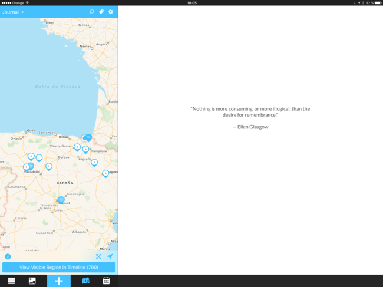Screen dimensions: 383x287
Task: Click the Salamanca city label
Action: pyautogui.click(x=16, y=187)
